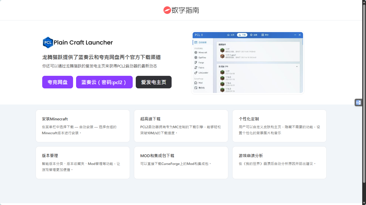
Task: Select the "个性化定制" card heading
Action: pyautogui.click(x=249, y=119)
